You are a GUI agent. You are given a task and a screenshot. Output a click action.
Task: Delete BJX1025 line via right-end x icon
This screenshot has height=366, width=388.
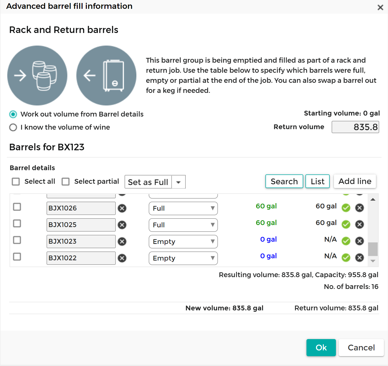pyautogui.click(x=360, y=225)
